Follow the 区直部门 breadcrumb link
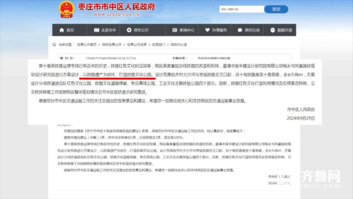This screenshot has height=199, width=353. click(x=159, y=45)
